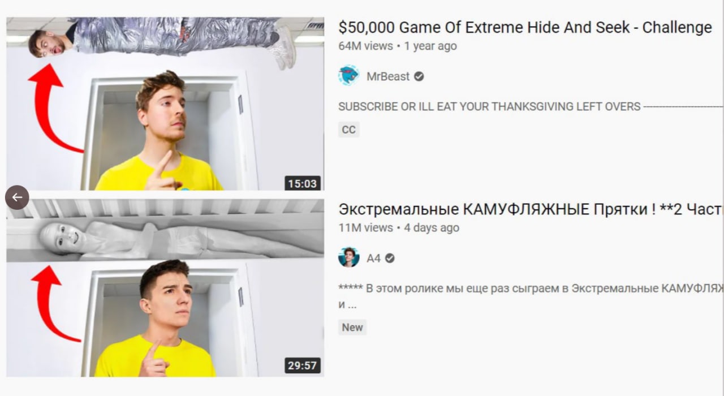
Task: Click the back arrow circle button
Action: (x=17, y=197)
